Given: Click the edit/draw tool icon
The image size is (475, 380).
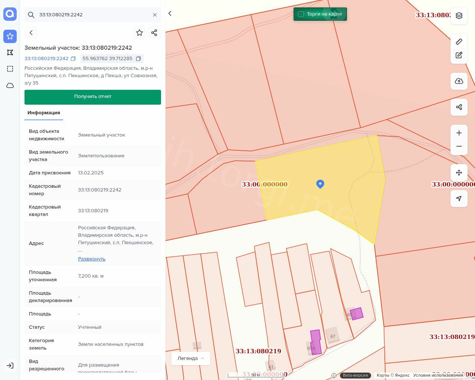Looking at the screenshot, I should tap(459, 55).
